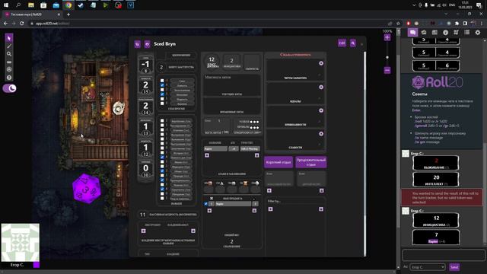Roll Сила check from -1 ability block

click(145, 64)
